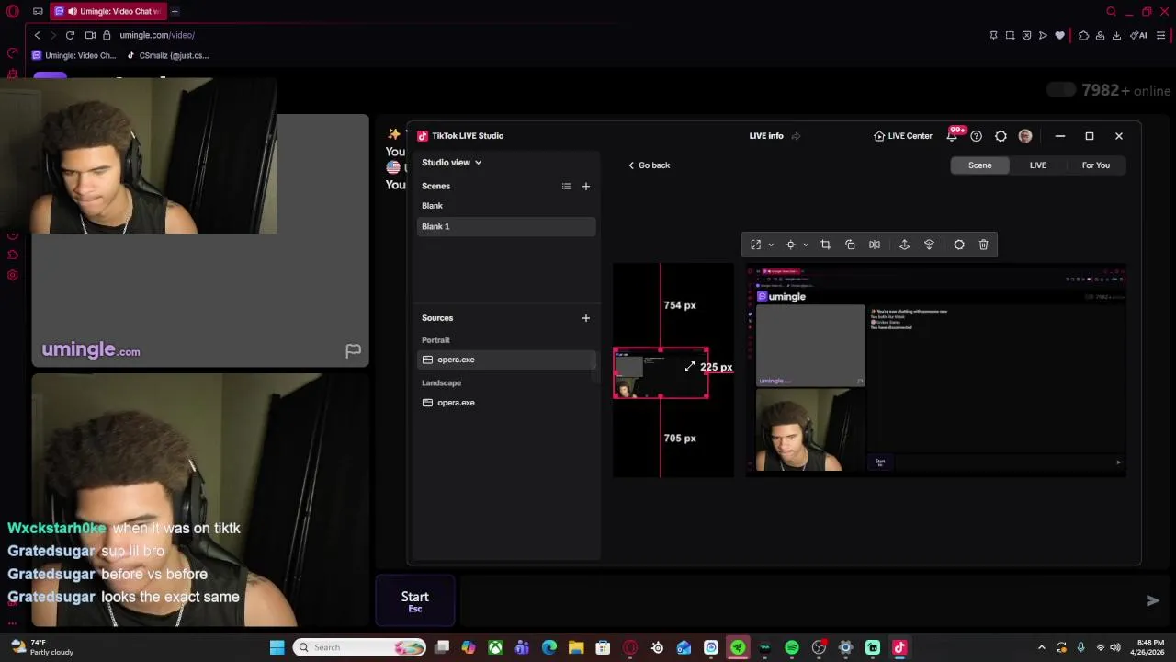Rotate the selected source
The height and width of the screenshot is (662, 1176).
(x=850, y=245)
